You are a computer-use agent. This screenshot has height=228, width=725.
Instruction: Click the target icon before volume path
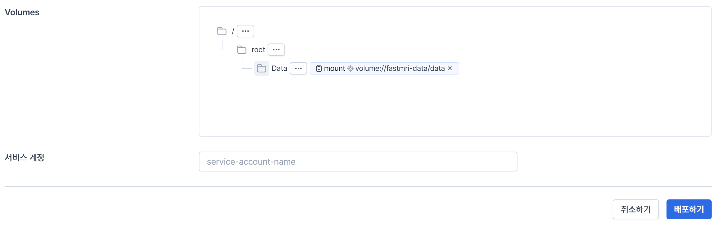[350, 68]
